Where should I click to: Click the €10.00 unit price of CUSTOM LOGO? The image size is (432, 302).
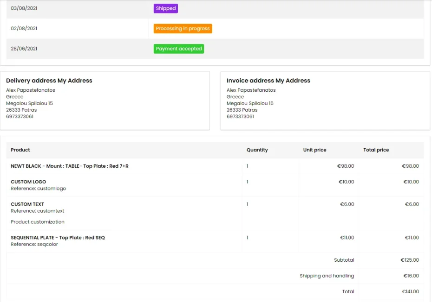pyautogui.click(x=347, y=182)
